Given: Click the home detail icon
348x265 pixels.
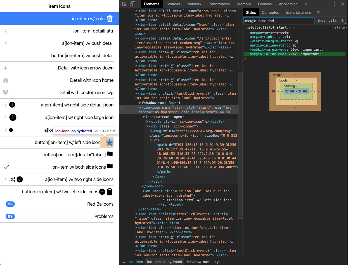Looking at the screenshot, I should point(6,80).
